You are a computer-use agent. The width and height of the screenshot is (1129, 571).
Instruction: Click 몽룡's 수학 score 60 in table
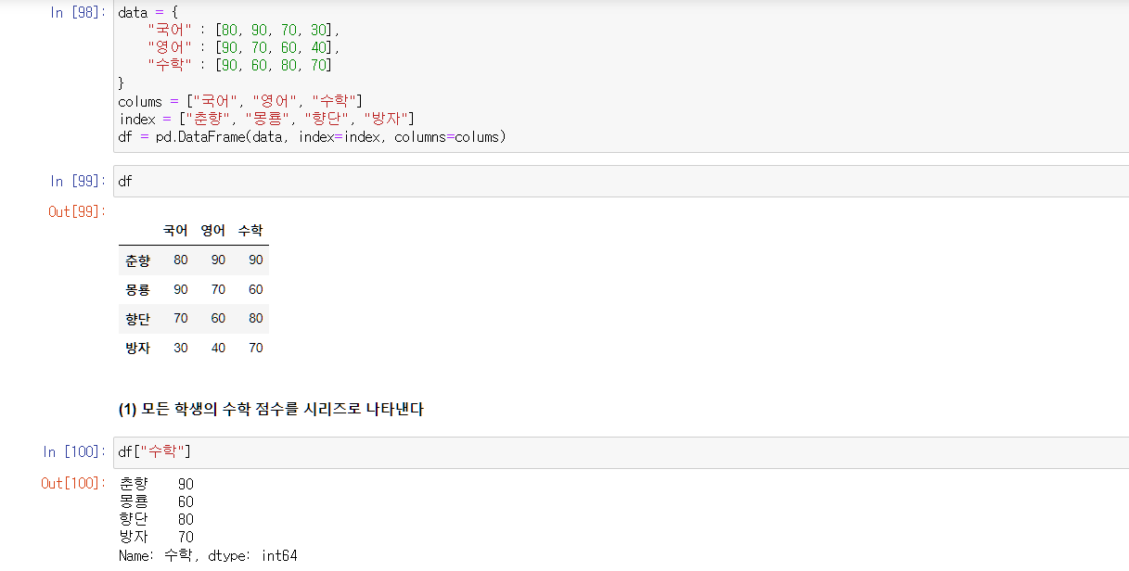pos(256,290)
